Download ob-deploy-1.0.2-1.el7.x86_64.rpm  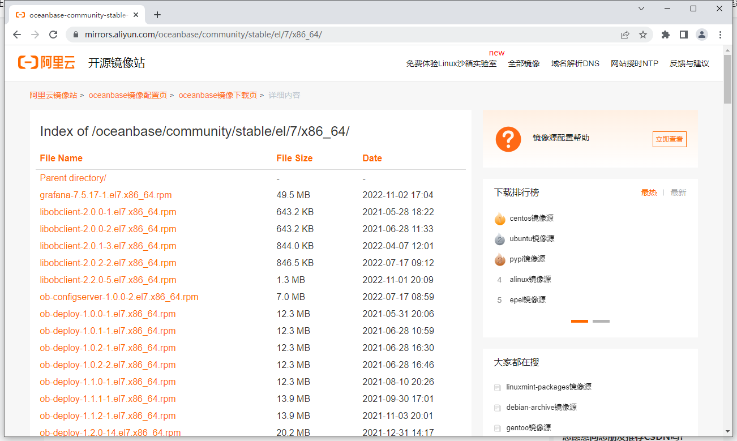108,348
